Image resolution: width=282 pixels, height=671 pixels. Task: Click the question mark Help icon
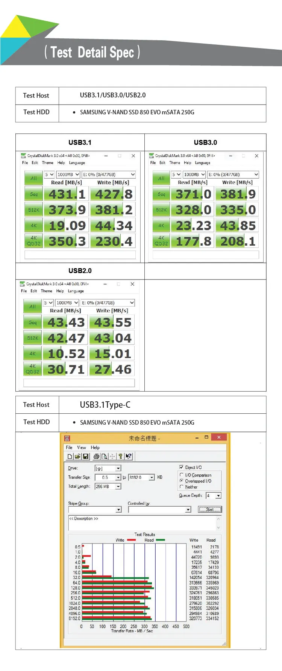[x=120, y=456]
